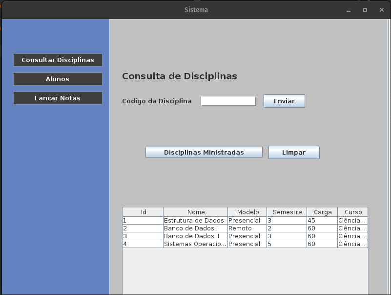Click the Nome column header
The image size is (391, 295).
(195, 212)
